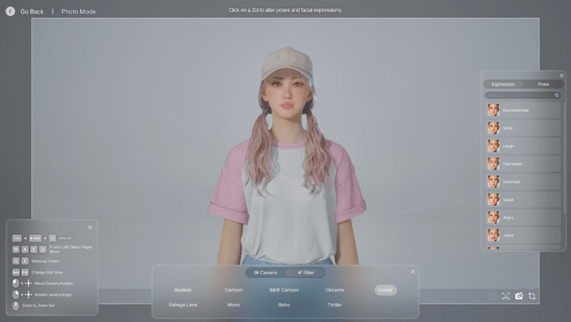
Task: Click the camera capture icon
Action: click(518, 296)
